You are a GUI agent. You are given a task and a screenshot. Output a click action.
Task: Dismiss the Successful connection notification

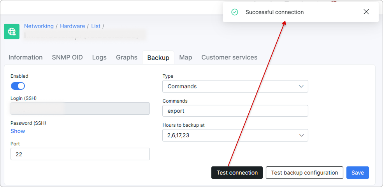pyautogui.click(x=366, y=12)
